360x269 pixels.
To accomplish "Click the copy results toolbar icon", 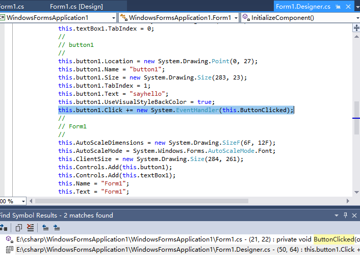I will pos(19,228).
